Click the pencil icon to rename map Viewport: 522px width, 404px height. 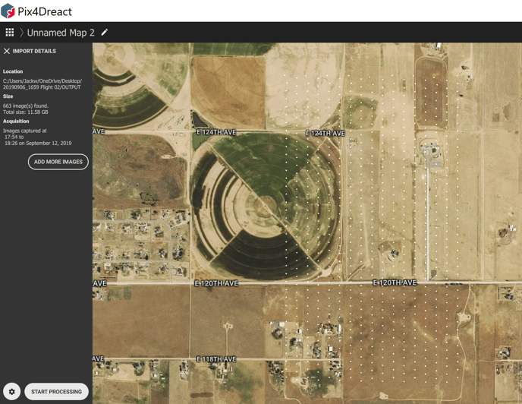click(105, 33)
